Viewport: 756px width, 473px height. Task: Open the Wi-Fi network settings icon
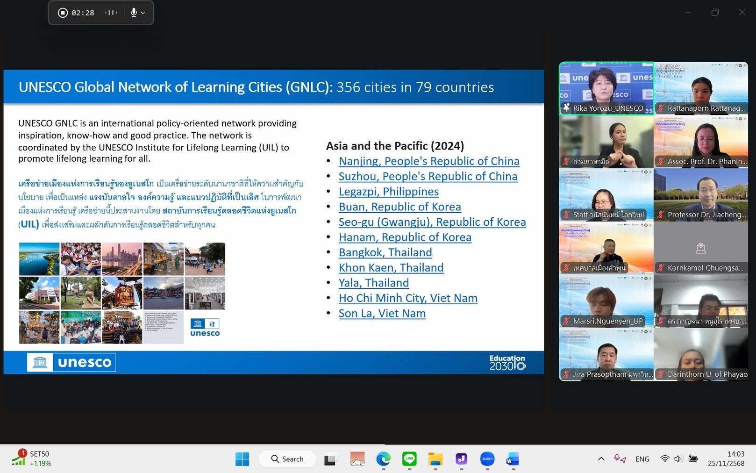pyautogui.click(x=664, y=459)
